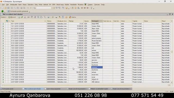The image size is (174, 98).
Task: Click the Refresh list icon
Action: click(53, 17)
